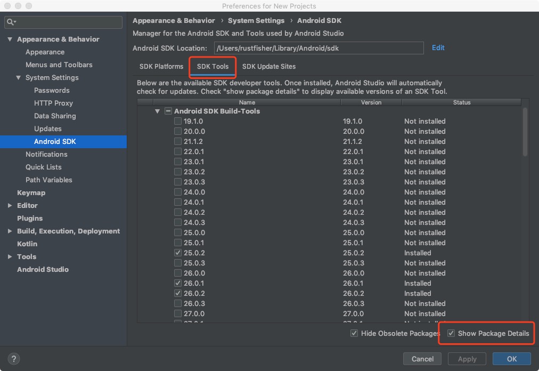Expand the Editor settings section

coord(10,206)
